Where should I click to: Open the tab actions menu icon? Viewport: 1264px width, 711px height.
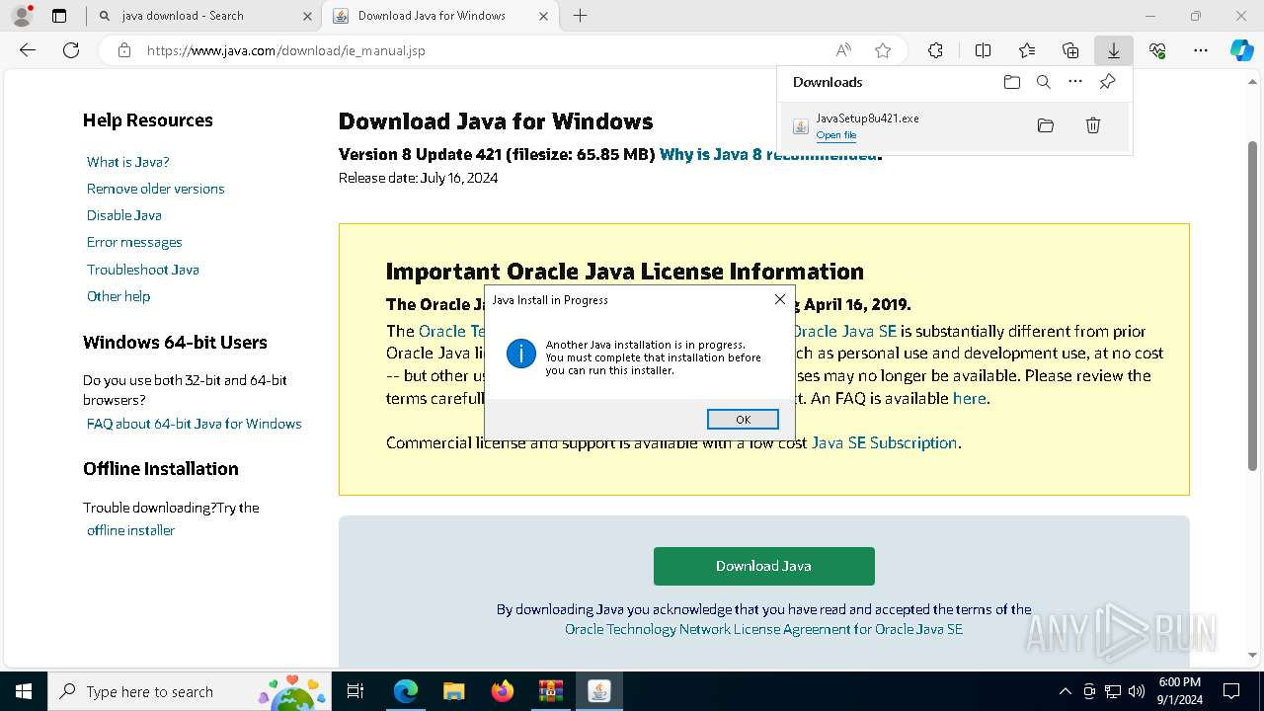59,16
